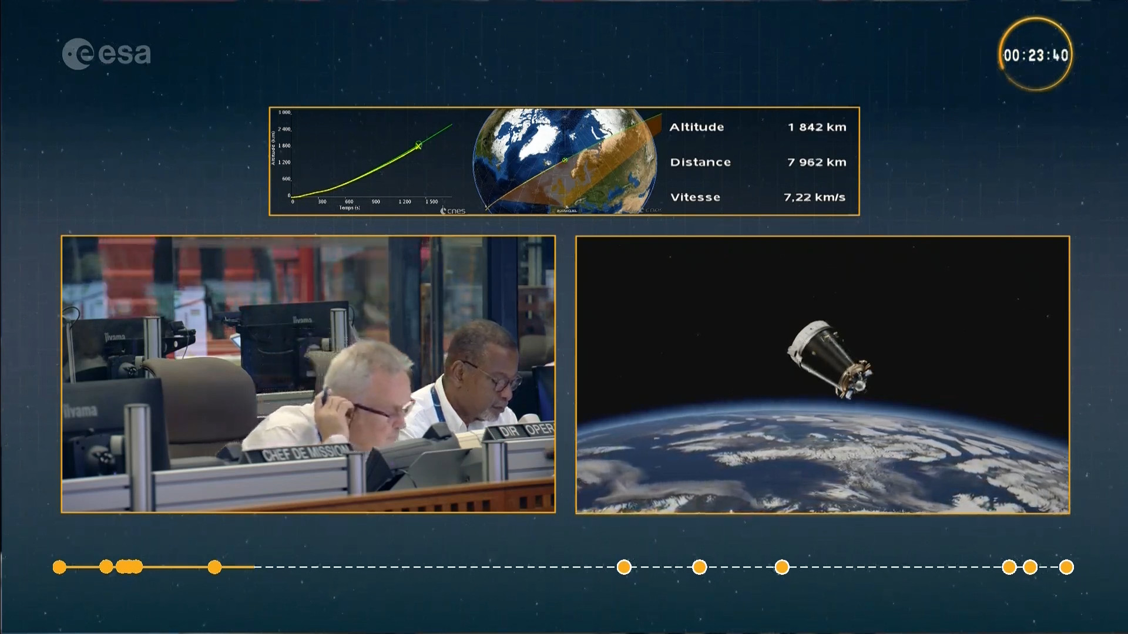Click the Altitude label
This screenshot has height=634, width=1128.
697,127
